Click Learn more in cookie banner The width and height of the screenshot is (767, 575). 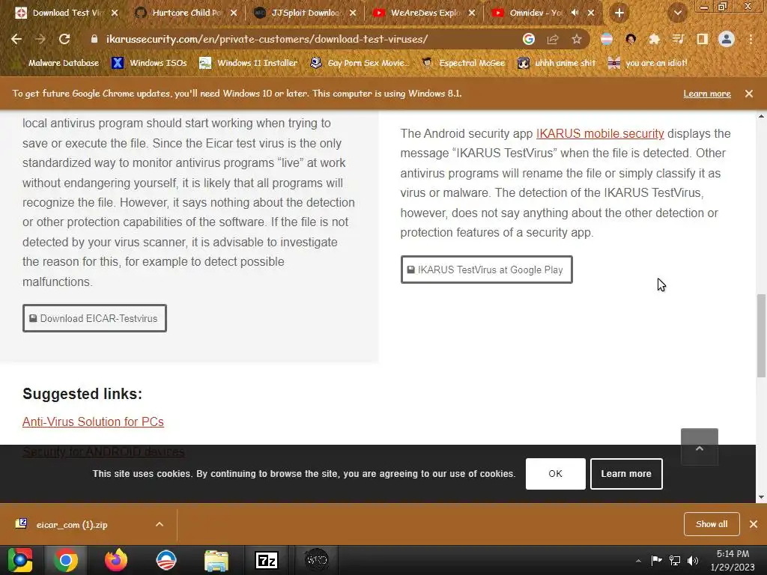pos(626,474)
